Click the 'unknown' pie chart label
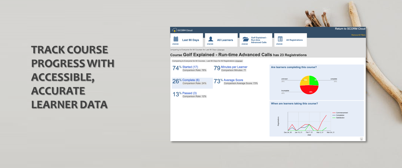Screen dimensions: 402x168 pyautogui.click(x=284, y=79)
